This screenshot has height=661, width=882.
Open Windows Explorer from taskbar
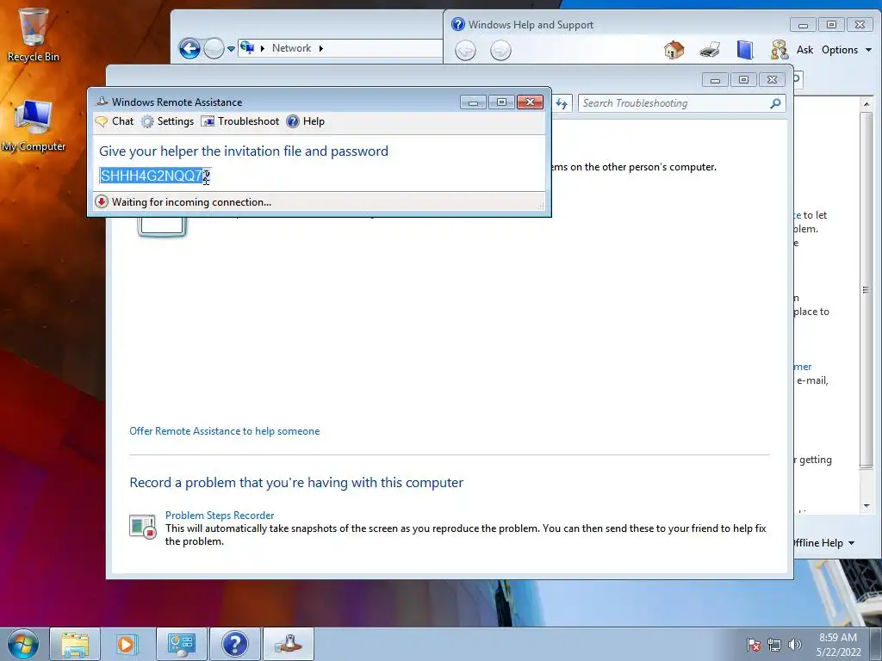[x=75, y=644]
